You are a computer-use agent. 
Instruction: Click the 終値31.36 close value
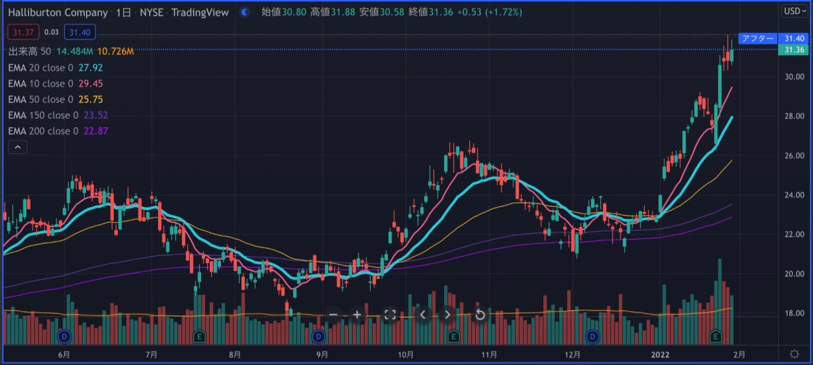[430, 12]
